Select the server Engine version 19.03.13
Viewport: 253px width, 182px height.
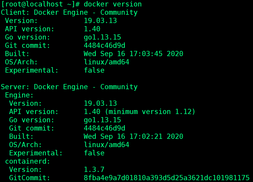(x=100, y=103)
